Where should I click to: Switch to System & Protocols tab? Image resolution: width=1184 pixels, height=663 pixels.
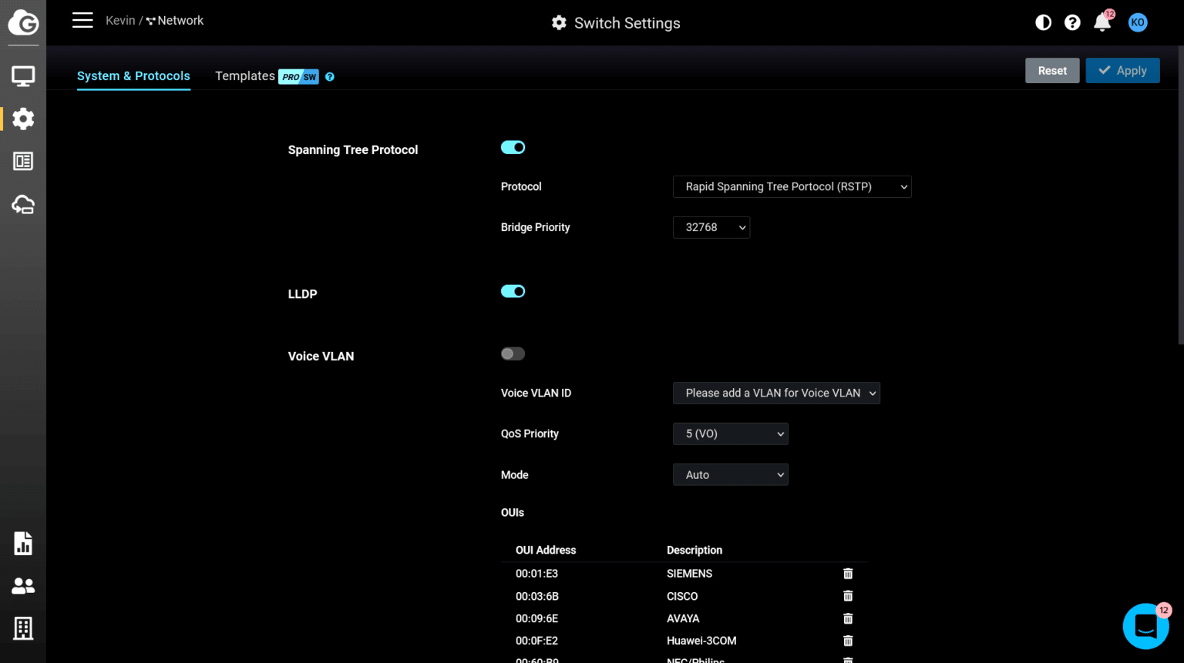click(133, 75)
